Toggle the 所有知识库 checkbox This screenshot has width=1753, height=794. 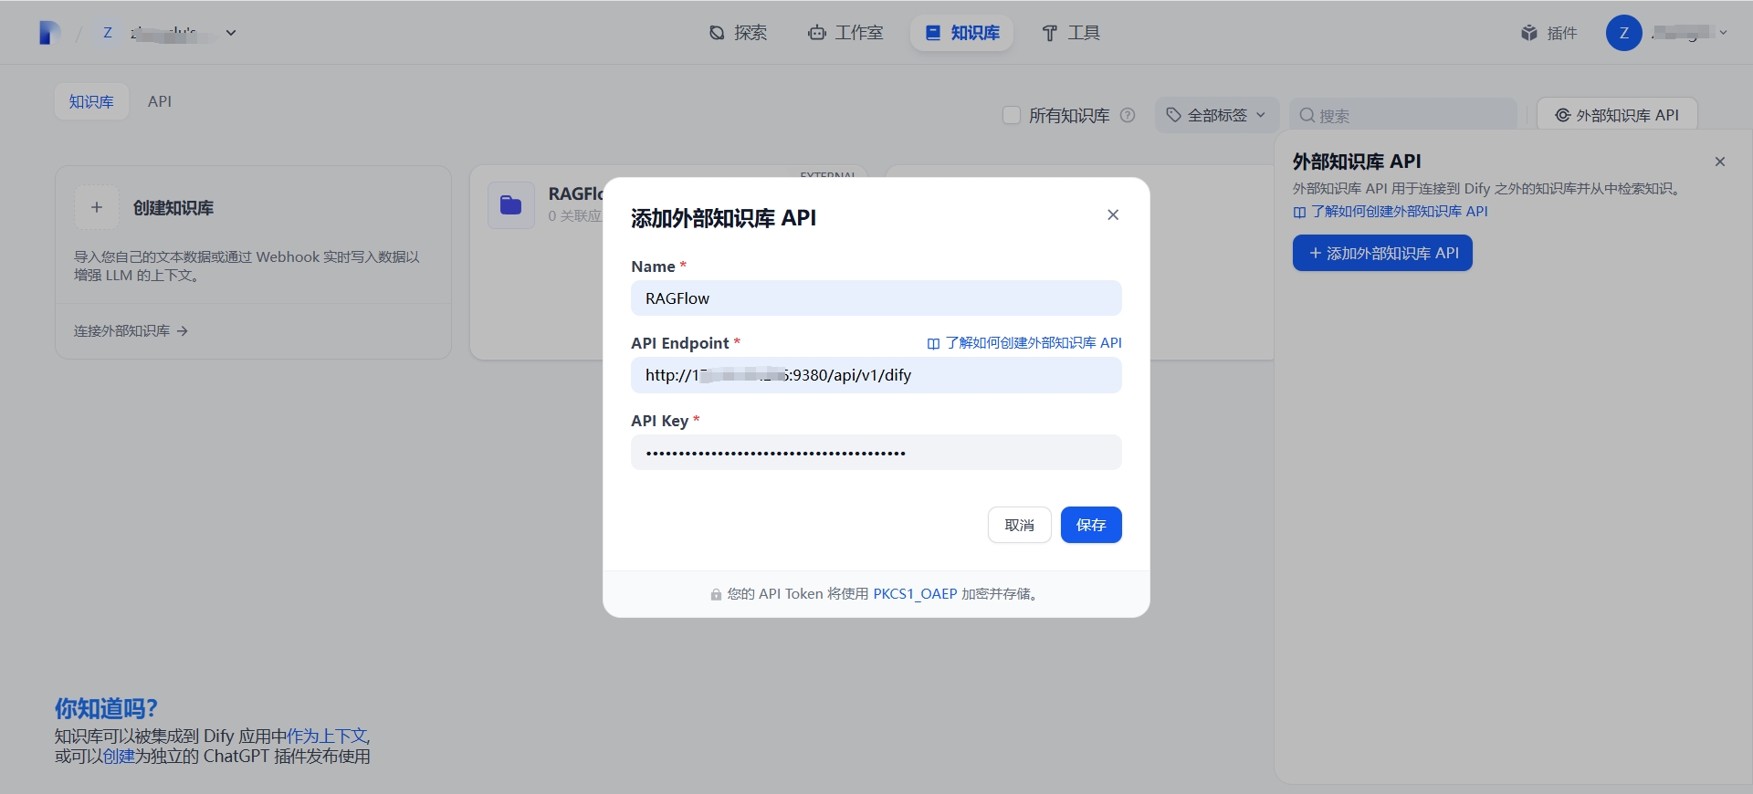pos(1011,115)
